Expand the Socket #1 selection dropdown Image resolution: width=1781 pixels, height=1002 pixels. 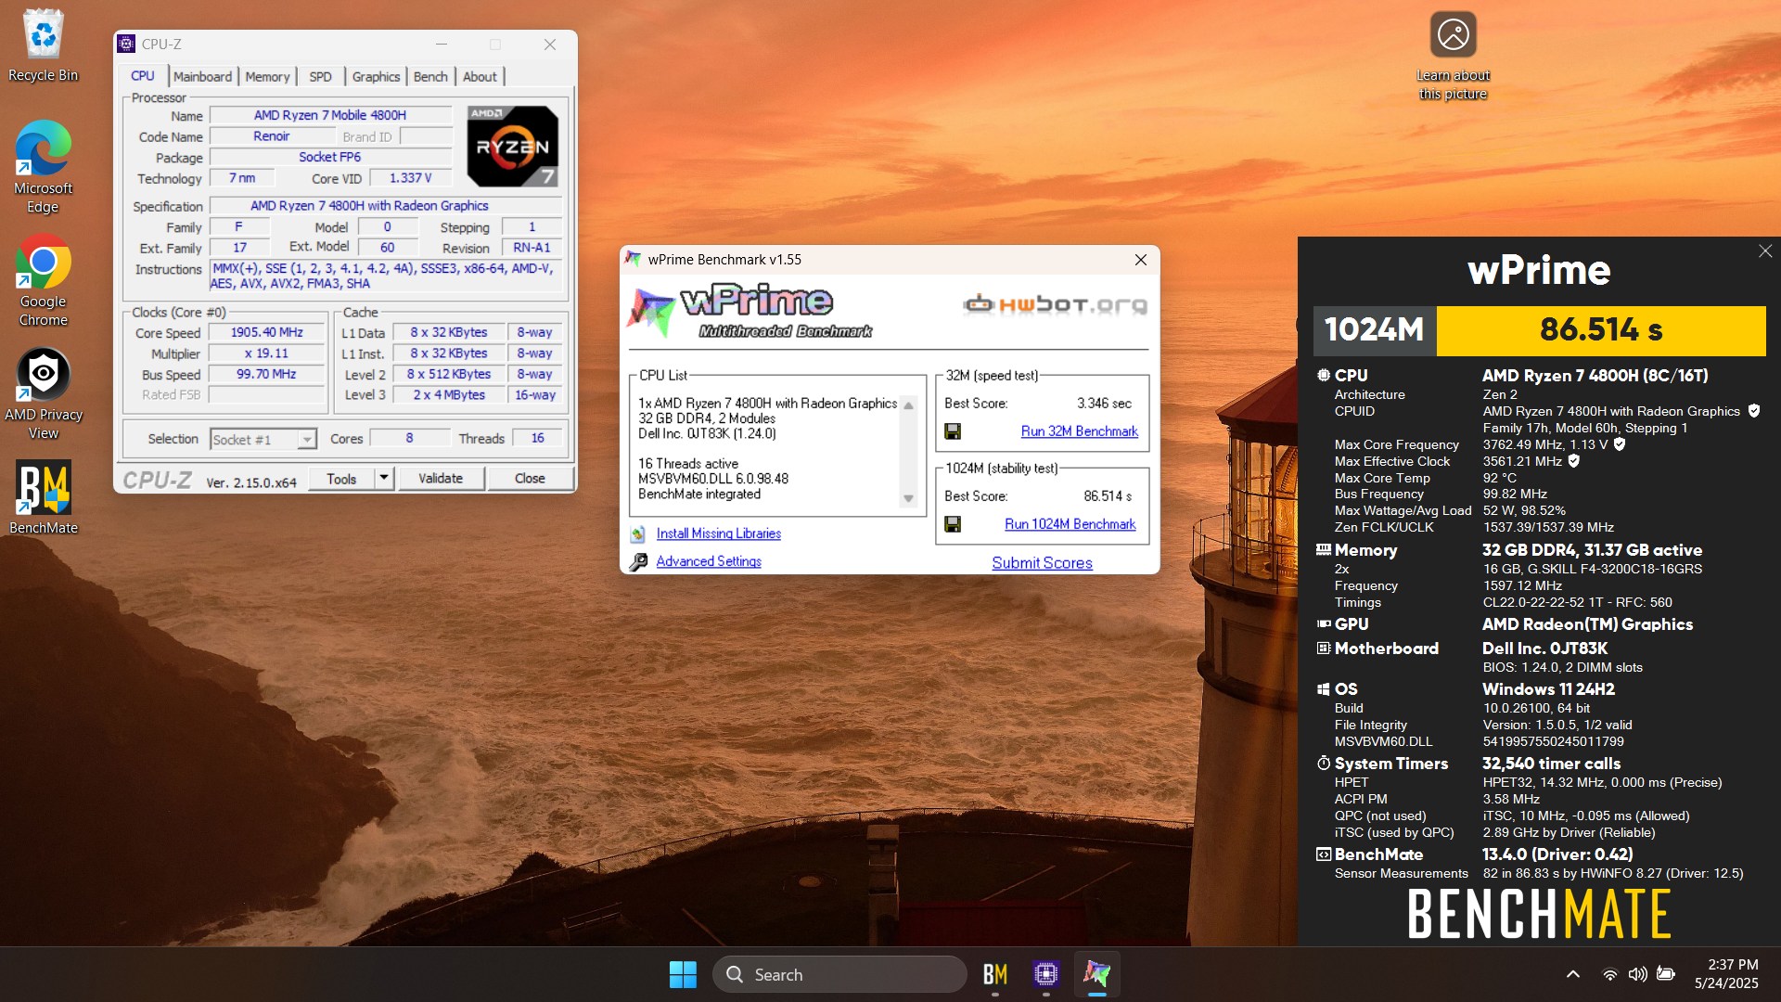click(306, 440)
